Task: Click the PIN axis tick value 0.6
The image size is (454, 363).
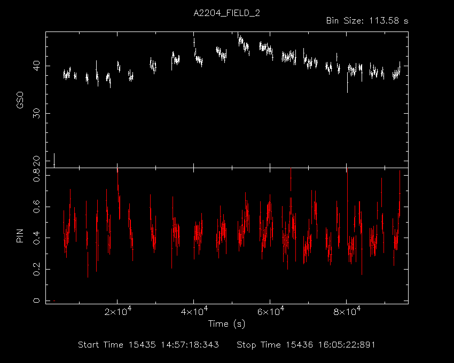Action: 37,207
